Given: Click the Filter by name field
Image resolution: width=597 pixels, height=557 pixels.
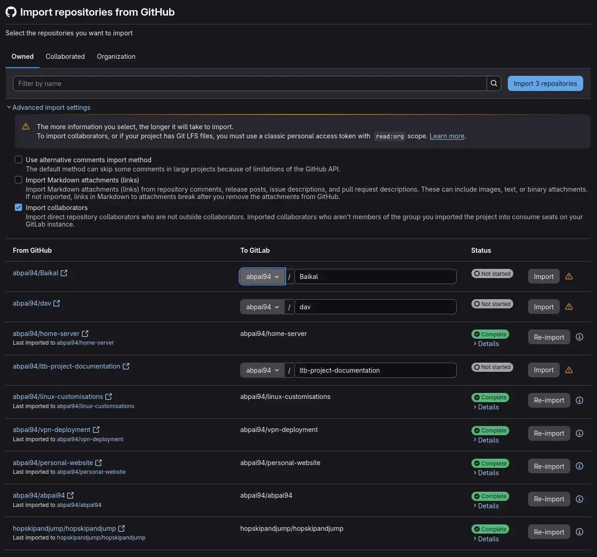Looking at the screenshot, I should 250,83.
